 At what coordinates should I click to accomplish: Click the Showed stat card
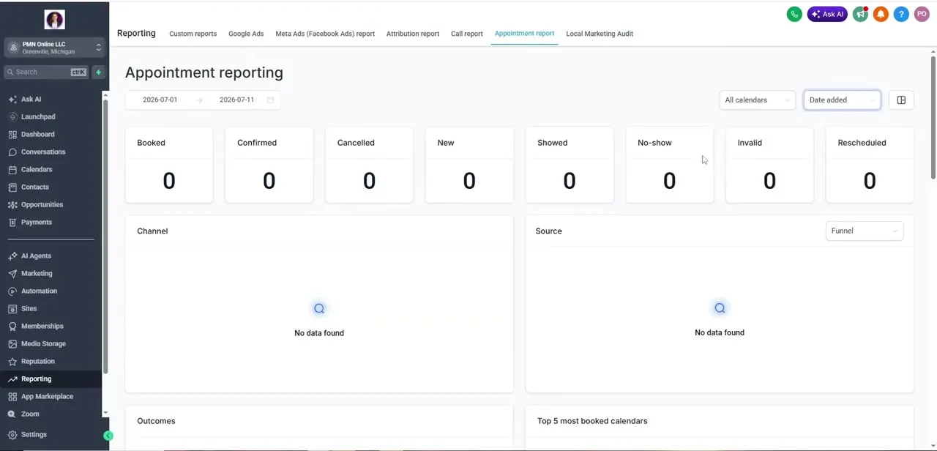coord(570,165)
